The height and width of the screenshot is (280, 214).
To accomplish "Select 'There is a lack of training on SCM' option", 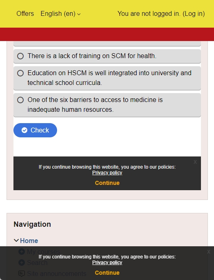I will coord(20,56).
